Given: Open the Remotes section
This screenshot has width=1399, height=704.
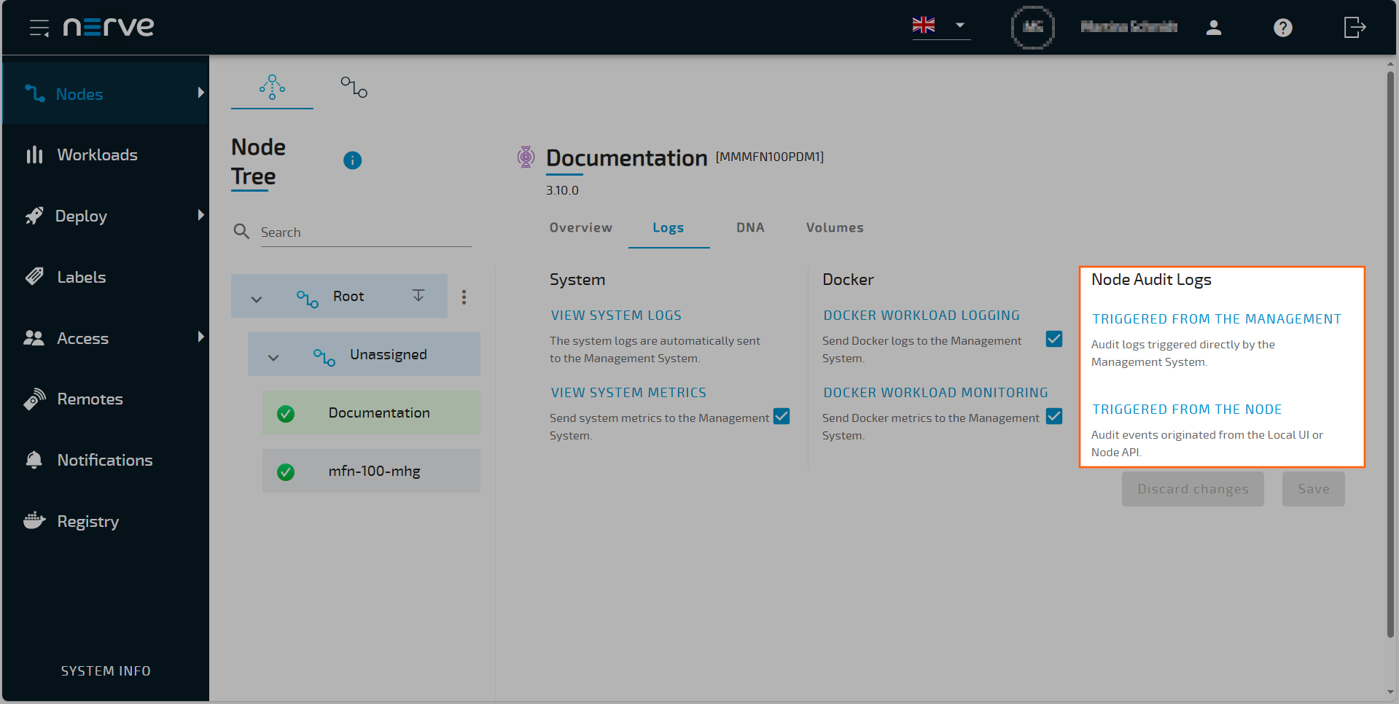Looking at the screenshot, I should pos(90,399).
